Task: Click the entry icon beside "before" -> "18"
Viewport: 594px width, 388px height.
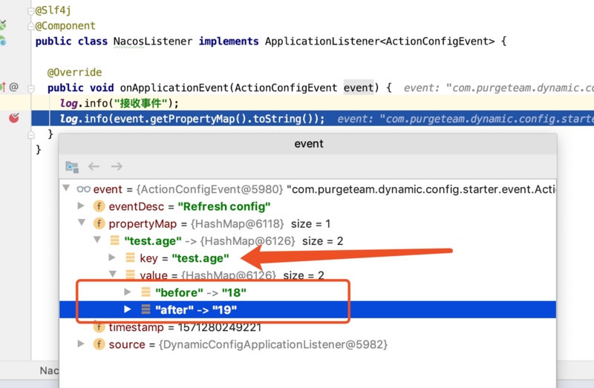Action: tap(146, 292)
